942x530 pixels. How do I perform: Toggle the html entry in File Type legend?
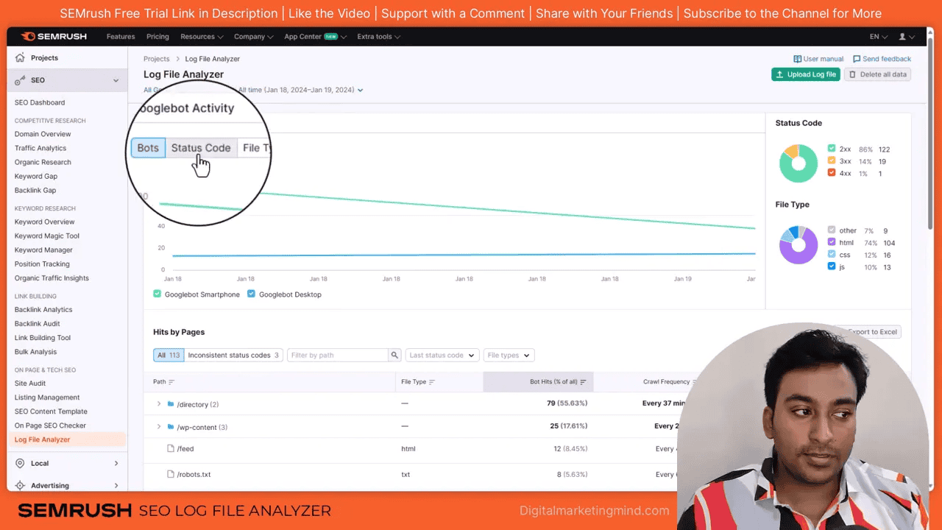(832, 242)
